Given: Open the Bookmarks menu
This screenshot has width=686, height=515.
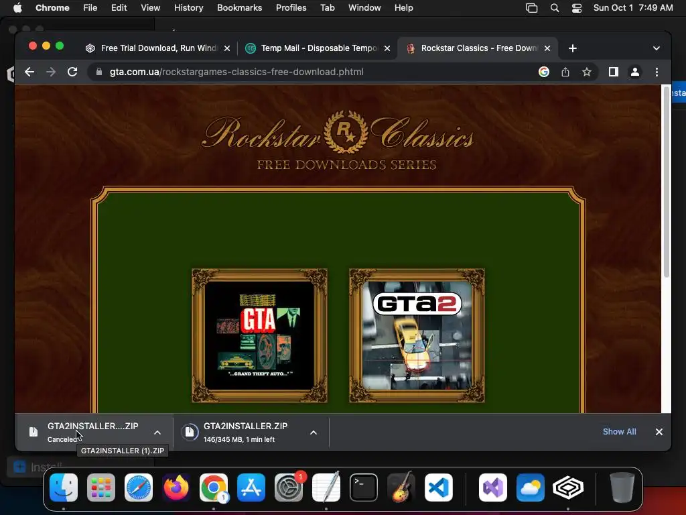Looking at the screenshot, I should click(x=240, y=8).
